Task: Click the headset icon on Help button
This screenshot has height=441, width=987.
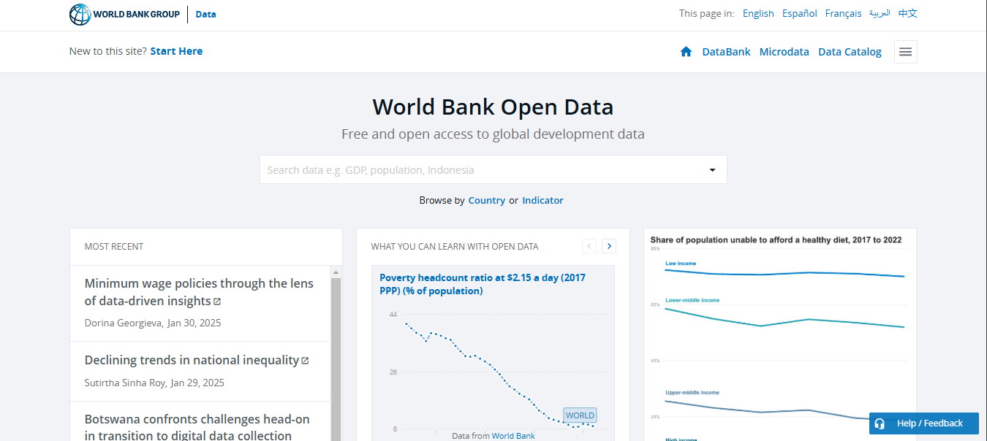Action: 880,423
